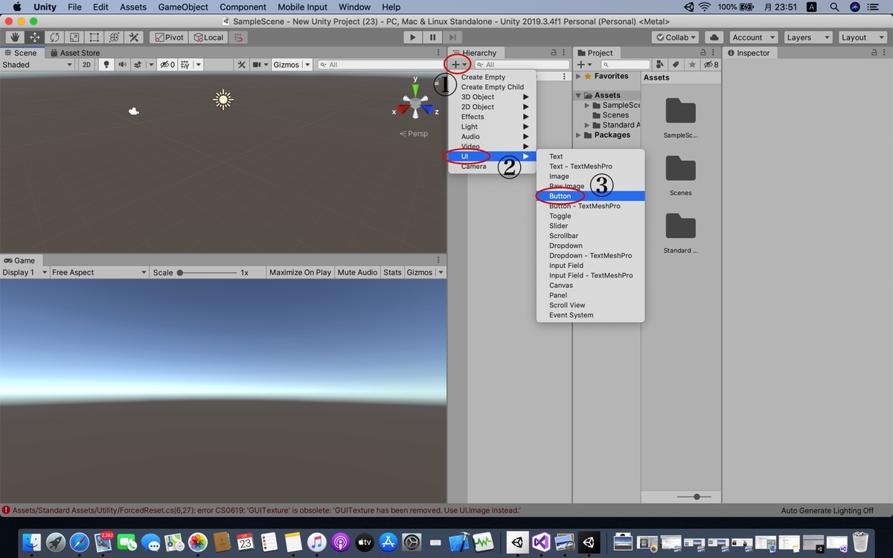Viewport: 893px width, 558px height.
Task: Open the Display 1 dropdown
Action: tap(25, 272)
